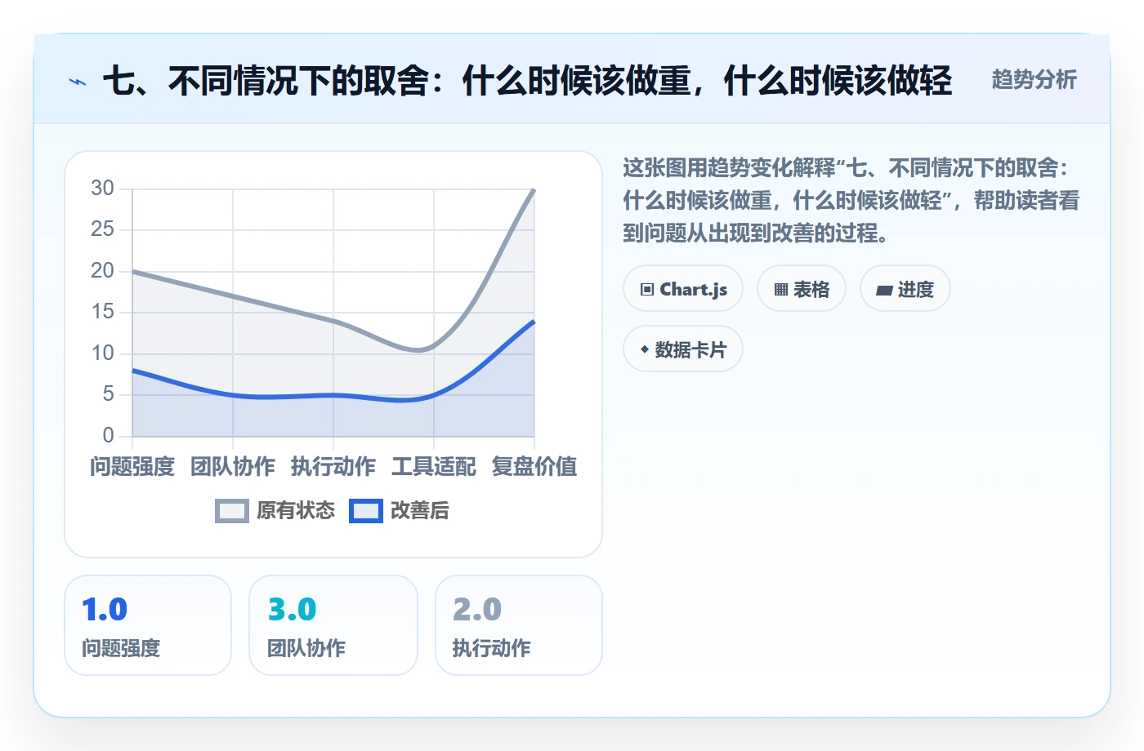Open the 1.0 问题强度 stat card
The height and width of the screenshot is (751, 1144).
click(148, 625)
